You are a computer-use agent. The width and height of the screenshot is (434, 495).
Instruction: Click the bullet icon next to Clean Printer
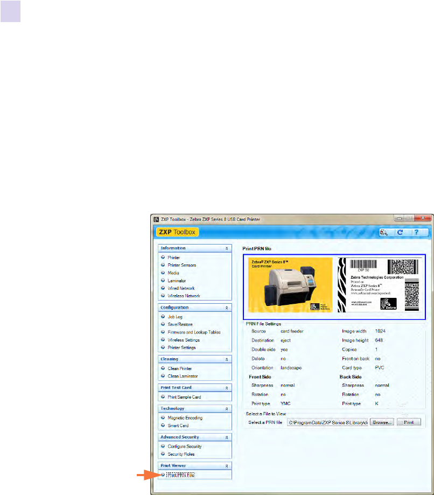tap(163, 368)
